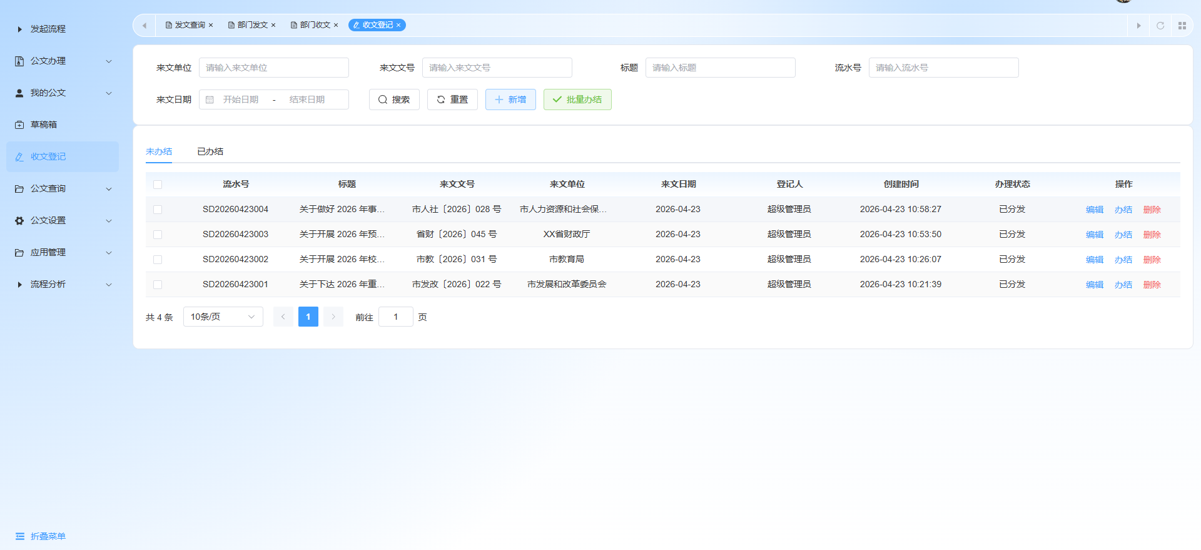Click the calendar icon in 来文日期 field
Viewport: 1201px width, 550px height.
pos(210,99)
